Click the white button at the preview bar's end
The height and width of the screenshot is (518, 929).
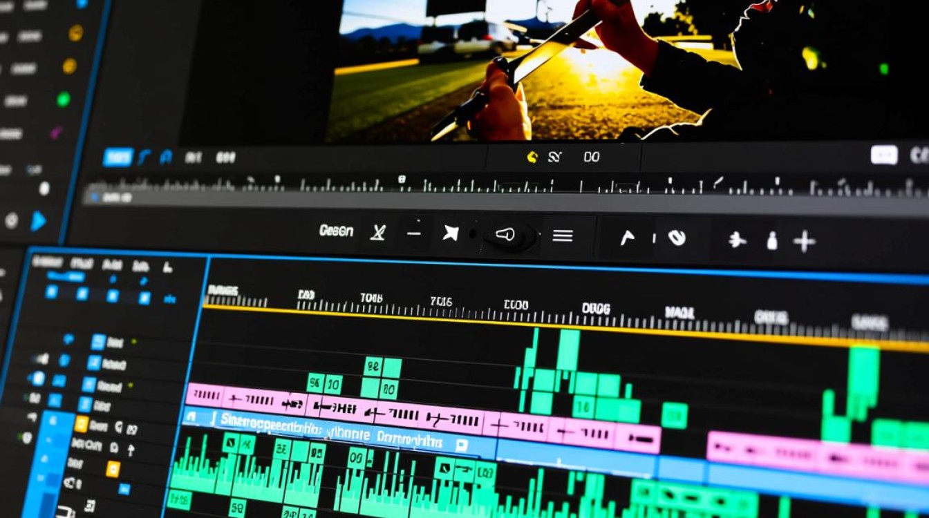tap(884, 155)
